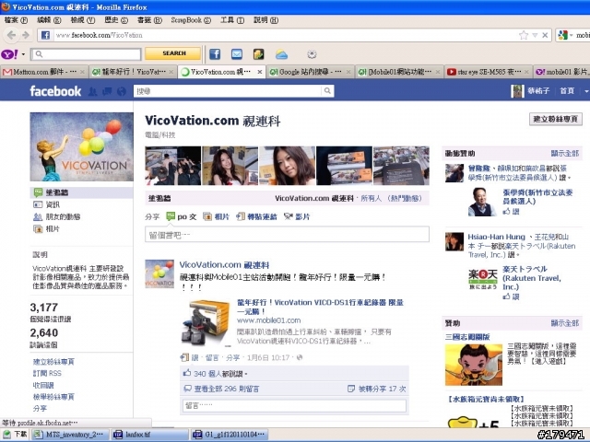The width and height of the screenshot is (590, 442).
Task: Open lanfax.tif in the taskbar
Action: pyautogui.click(x=149, y=435)
